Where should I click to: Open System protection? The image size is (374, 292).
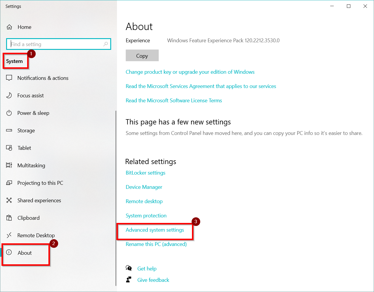click(x=146, y=215)
